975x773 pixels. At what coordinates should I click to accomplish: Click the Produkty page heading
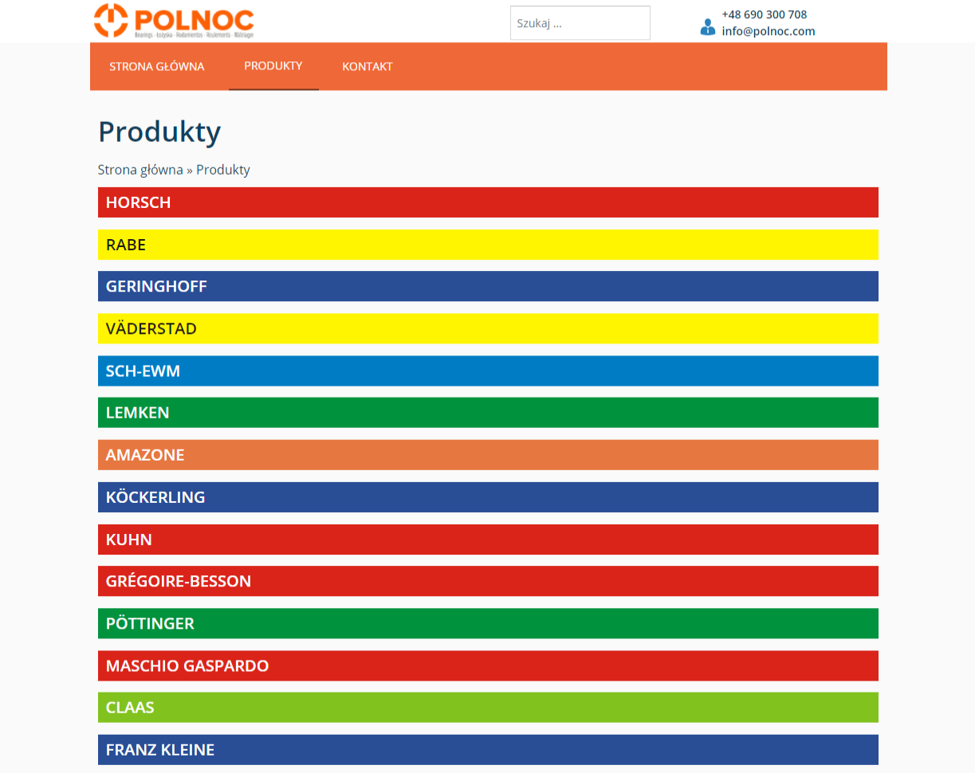159,132
